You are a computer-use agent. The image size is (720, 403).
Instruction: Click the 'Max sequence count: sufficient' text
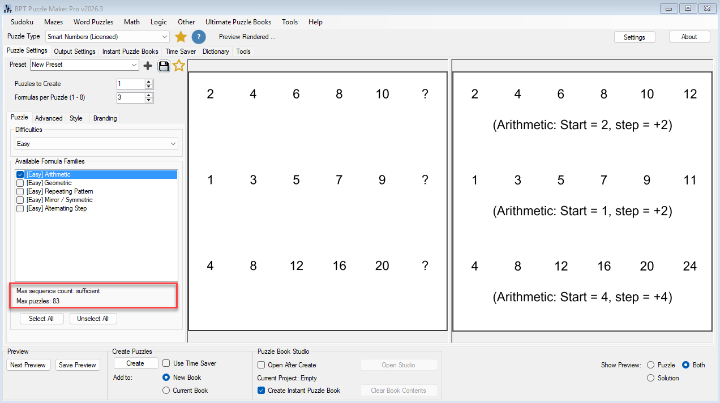[58, 291]
